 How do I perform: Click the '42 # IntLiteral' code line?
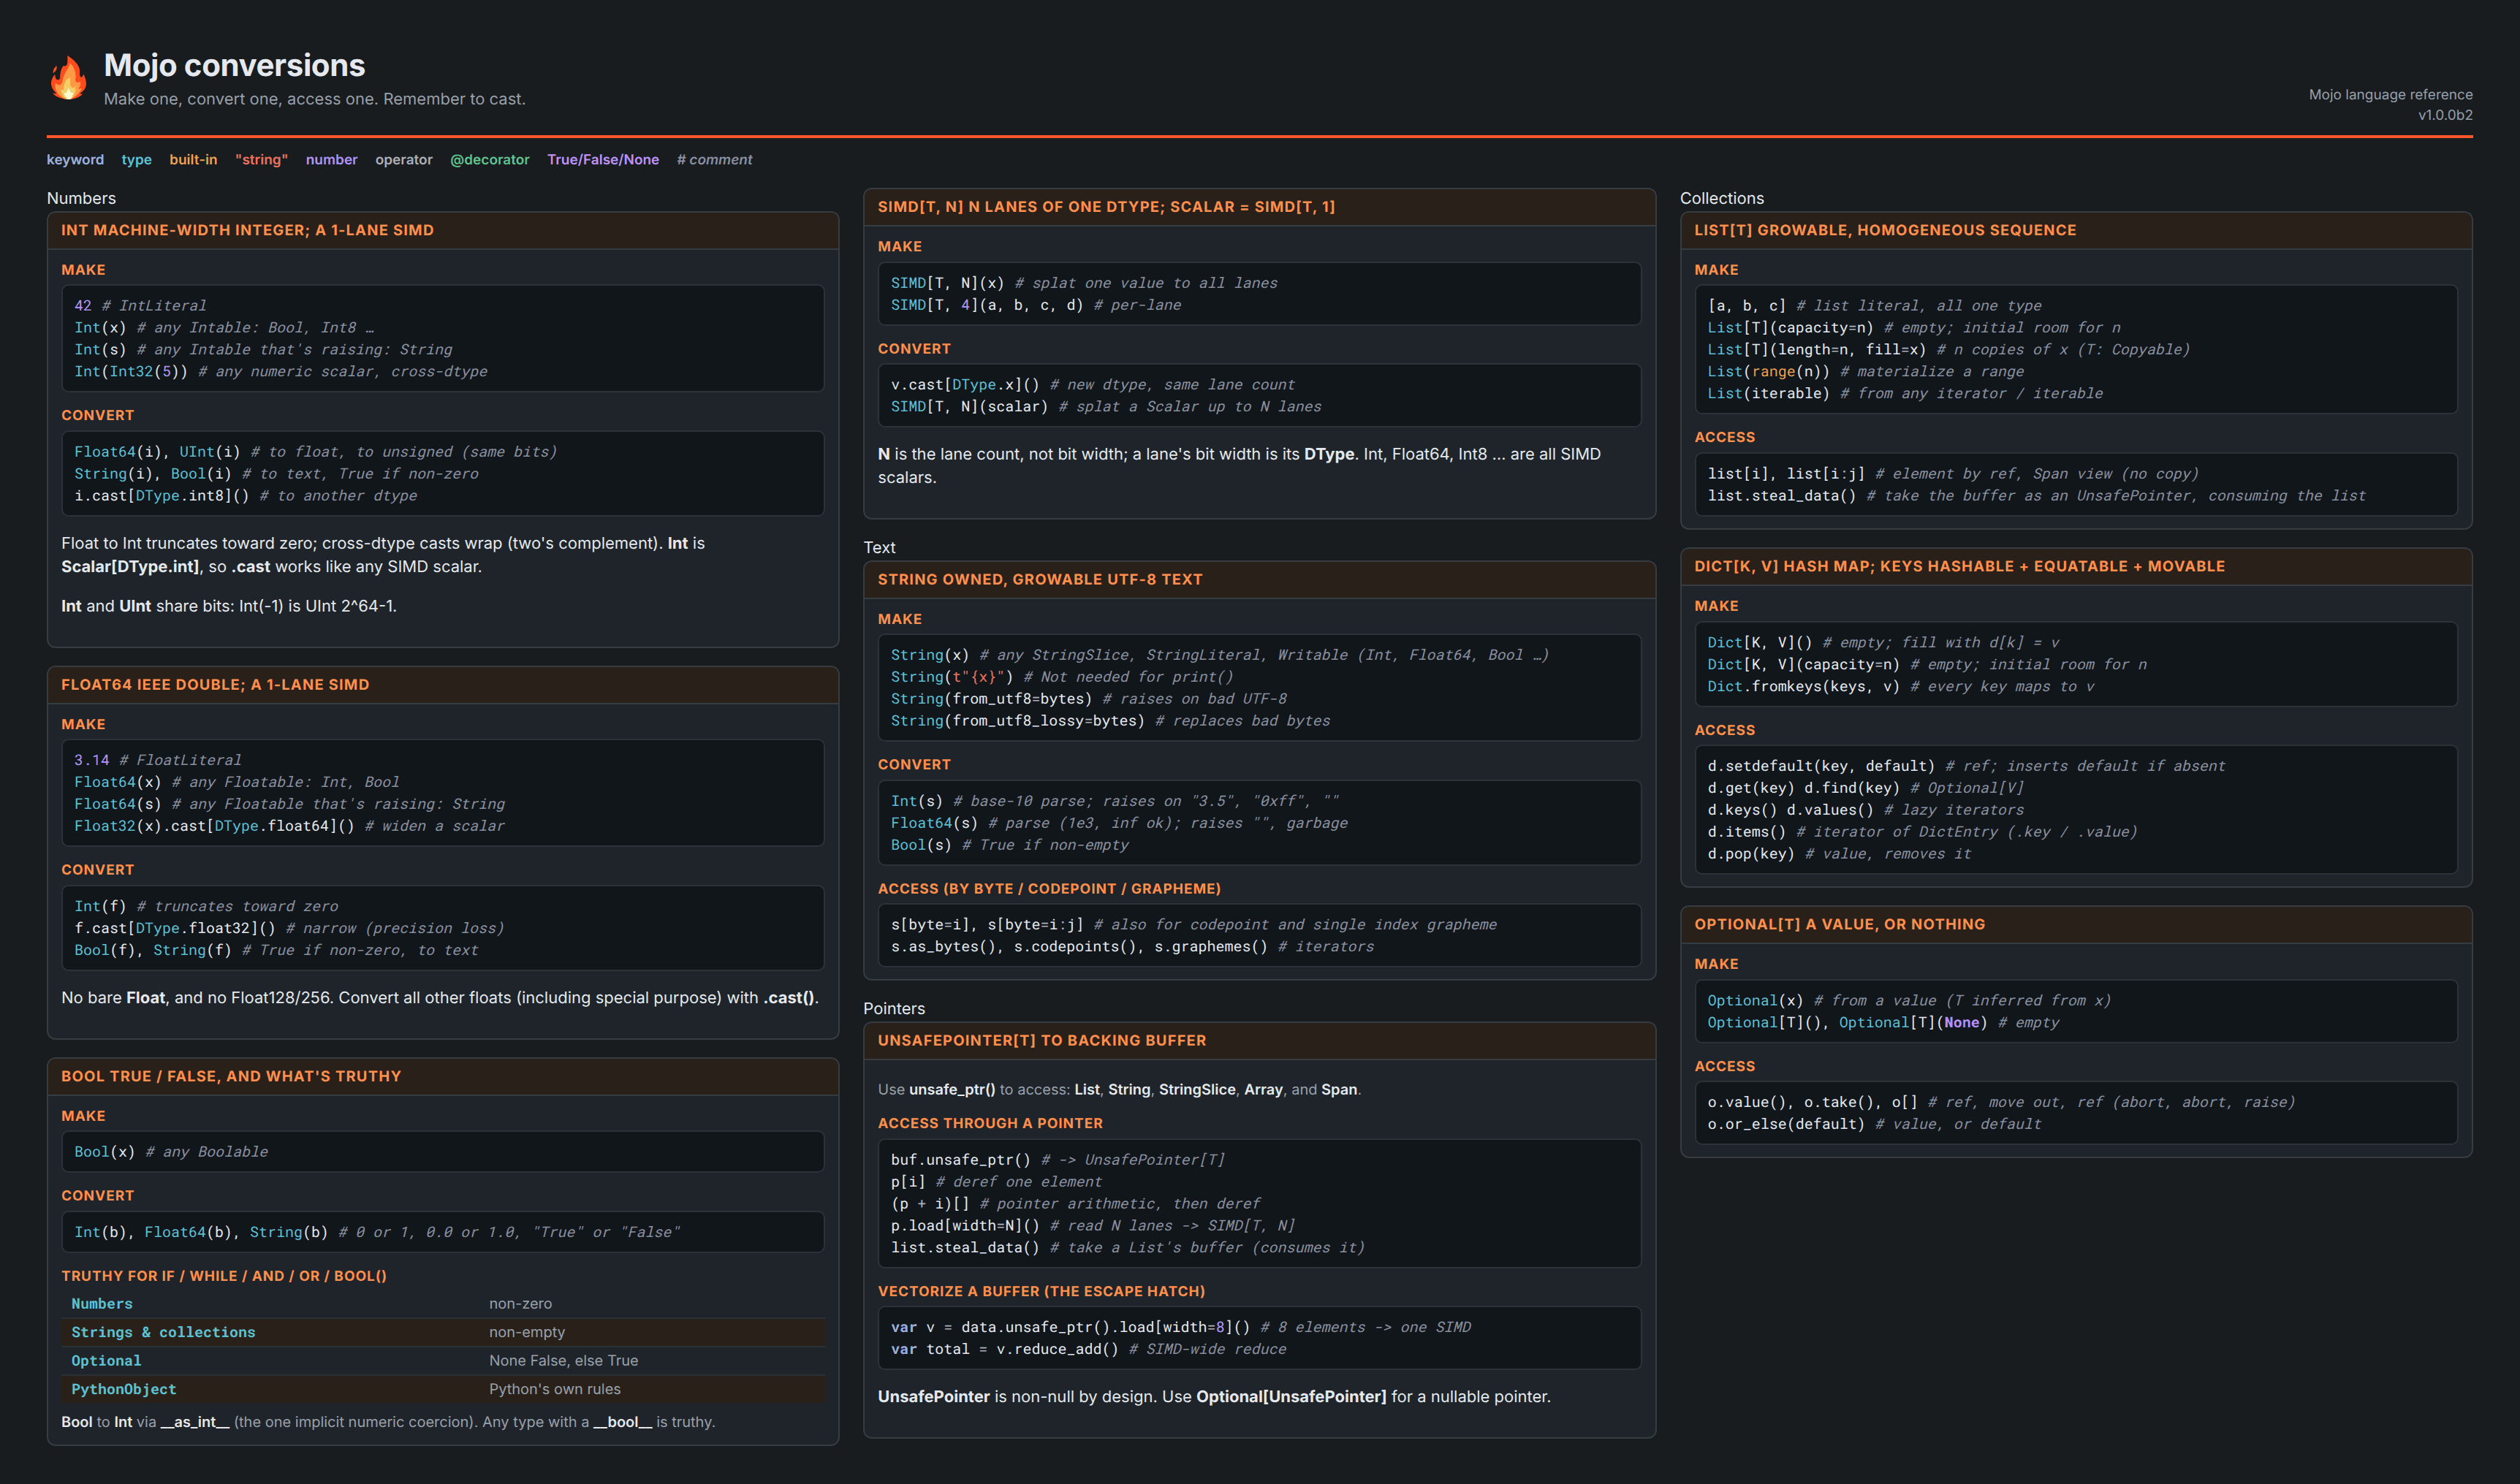(x=140, y=306)
